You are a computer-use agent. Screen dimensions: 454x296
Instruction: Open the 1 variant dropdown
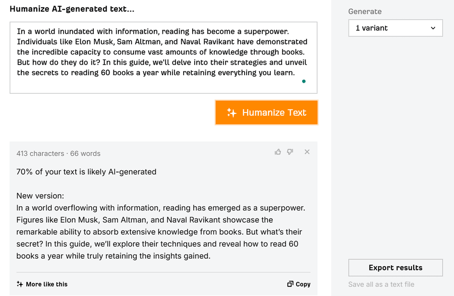[x=395, y=28]
